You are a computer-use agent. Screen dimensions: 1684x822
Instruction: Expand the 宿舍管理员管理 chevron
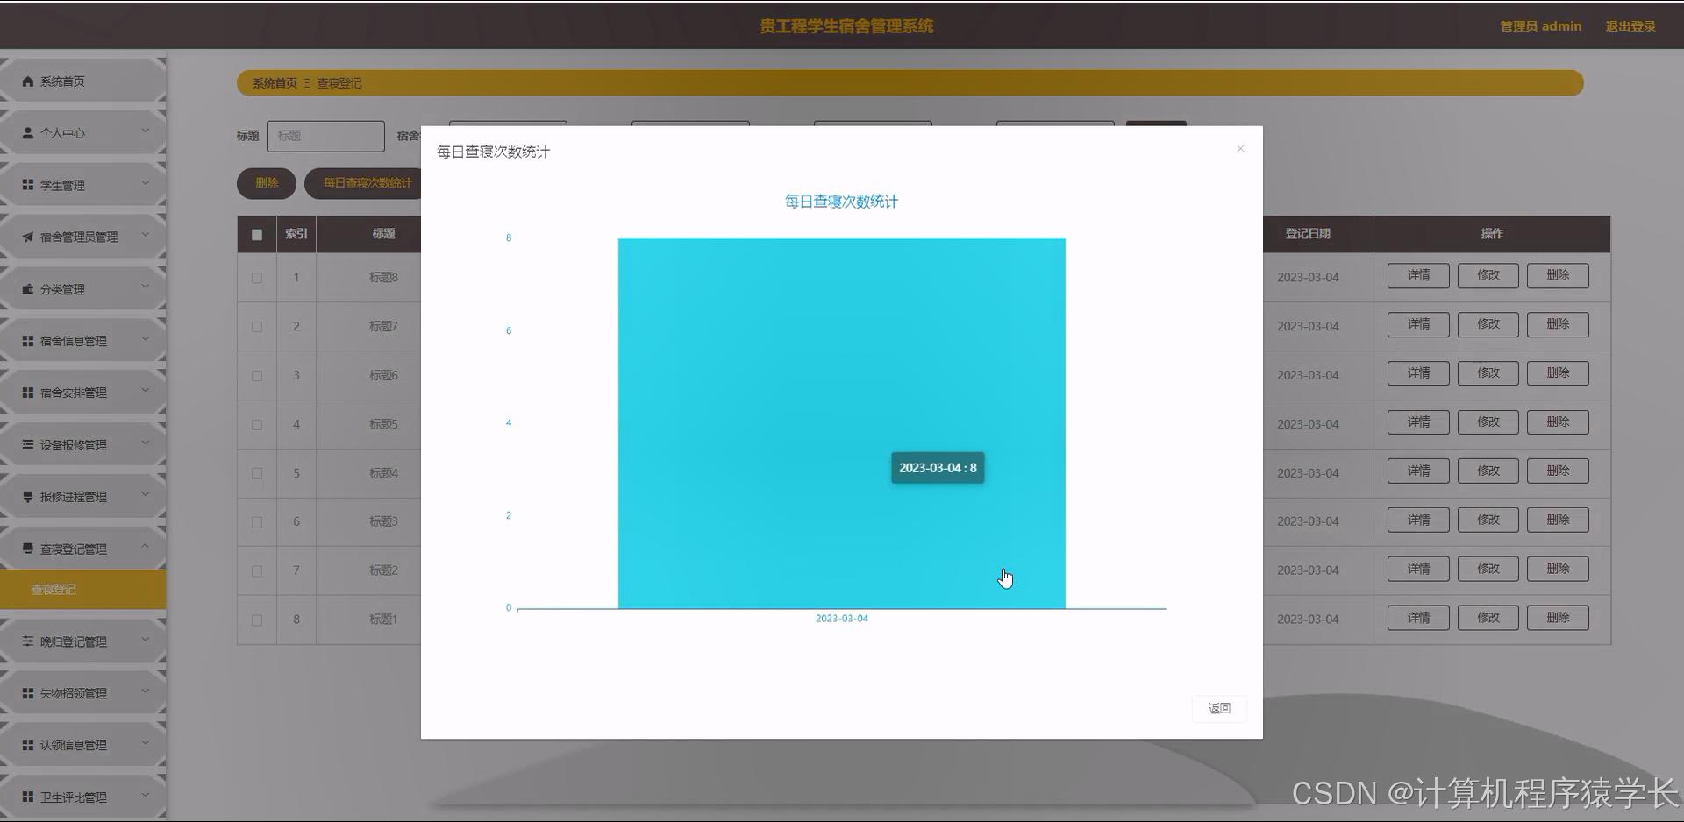(x=146, y=235)
